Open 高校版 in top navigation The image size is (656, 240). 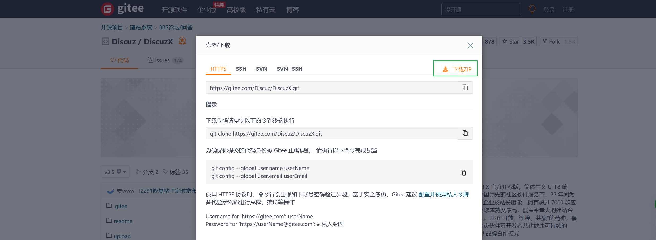tap(236, 10)
